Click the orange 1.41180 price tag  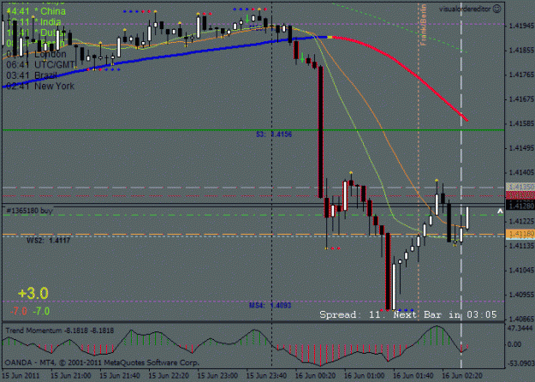[521, 234]
